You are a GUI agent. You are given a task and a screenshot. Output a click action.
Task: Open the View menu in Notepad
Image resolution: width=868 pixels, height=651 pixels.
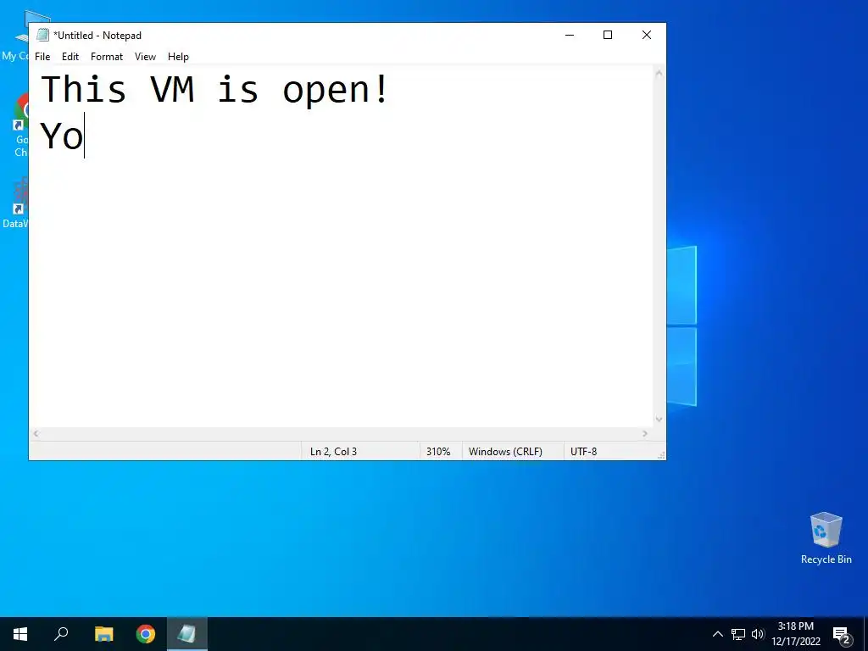click(145, 57)
